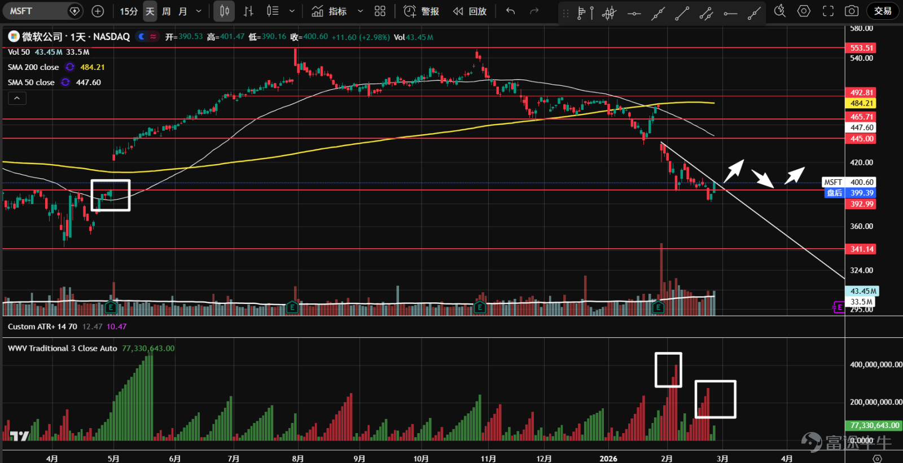The height and width of the screenshot is (463, 903).
Task: Expand the chart style dropdown
Action: pyautogui.click(x=292, y=11)
